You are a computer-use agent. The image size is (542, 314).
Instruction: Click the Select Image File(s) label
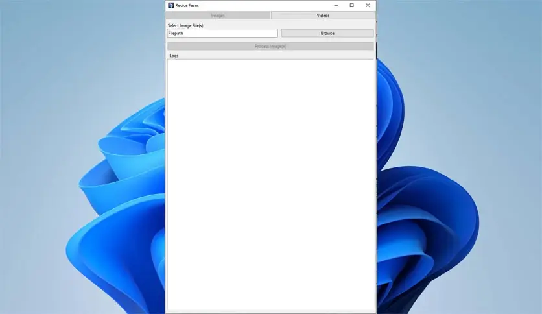coord(185,25)
